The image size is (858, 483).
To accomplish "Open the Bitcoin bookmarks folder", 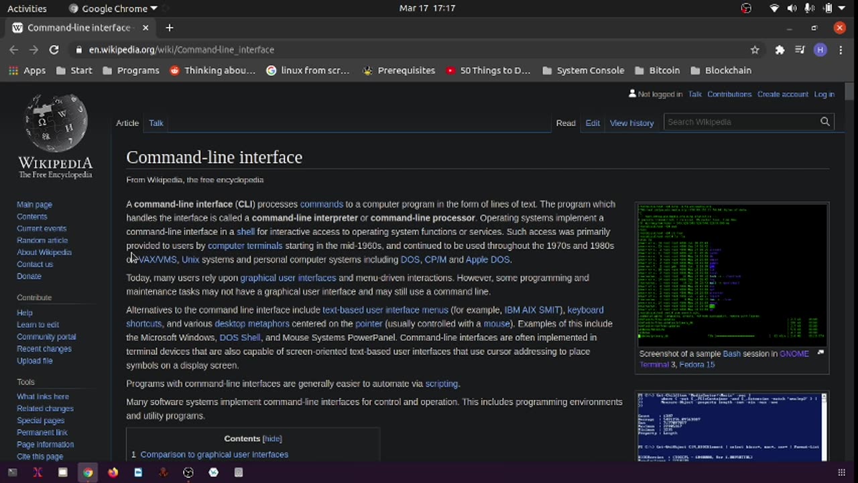I will [x=657, y=70].
